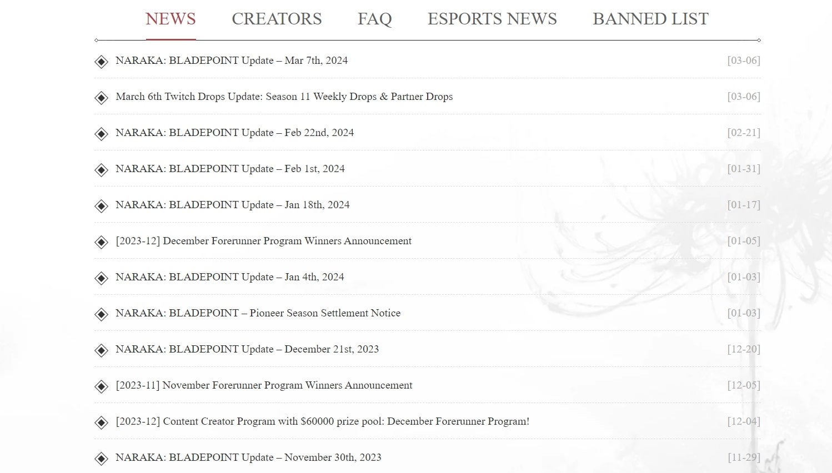
Task: Click diamond icon beside December 21st update
Action: pos(101,350)
